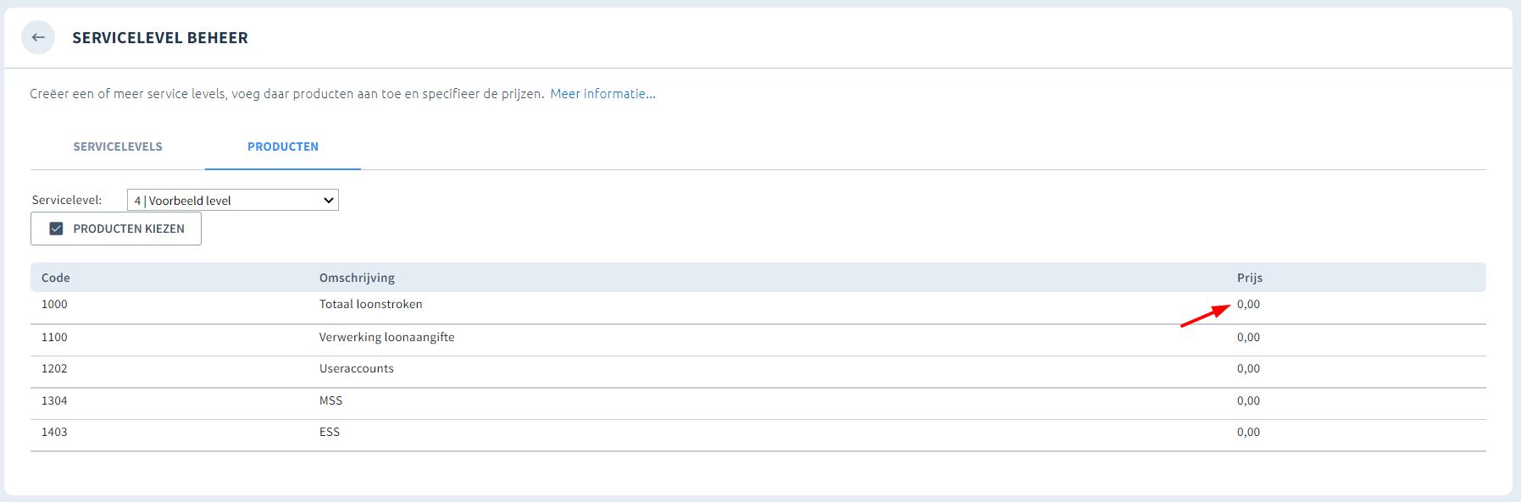1521x502 pixels.
Task: Click the MSS description
Action: [330, 400]
